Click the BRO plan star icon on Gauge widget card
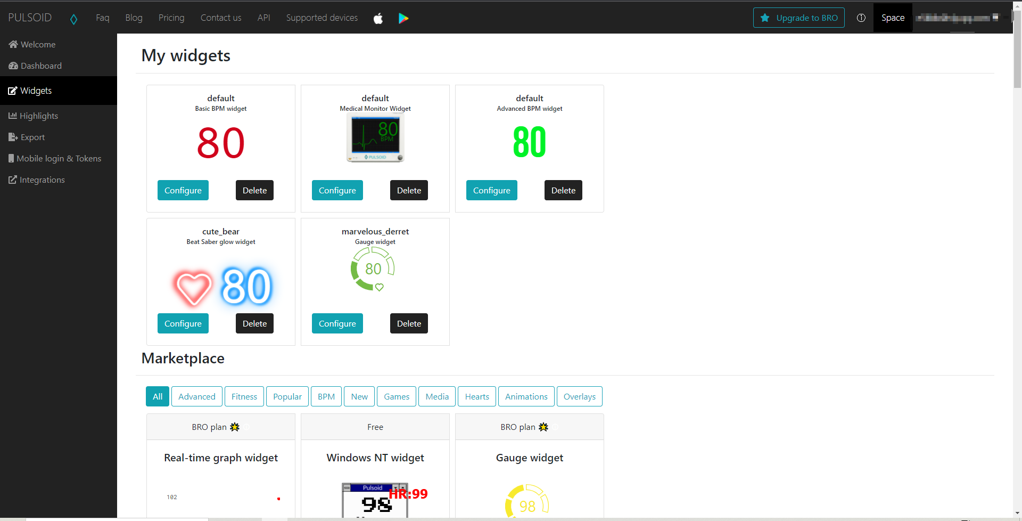1022x521 pixels. point(543,427)
